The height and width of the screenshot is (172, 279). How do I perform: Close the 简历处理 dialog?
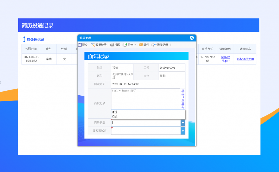192,38
